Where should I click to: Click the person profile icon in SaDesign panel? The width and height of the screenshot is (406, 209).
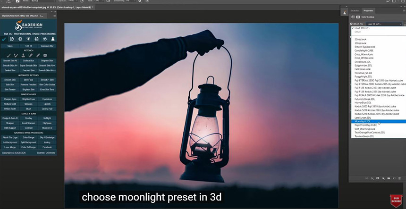(x=53, y=39)
